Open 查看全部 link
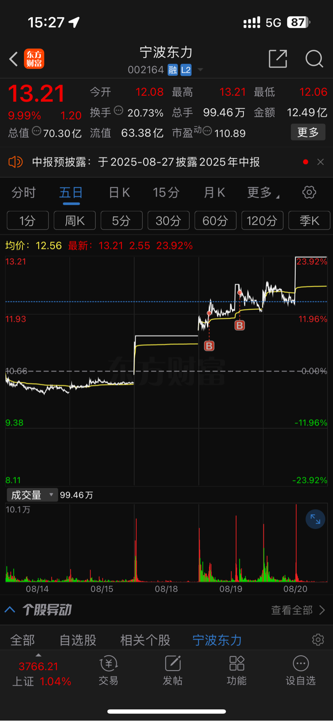Viewport: 333px width, 721px height. (x=298, y=610)
